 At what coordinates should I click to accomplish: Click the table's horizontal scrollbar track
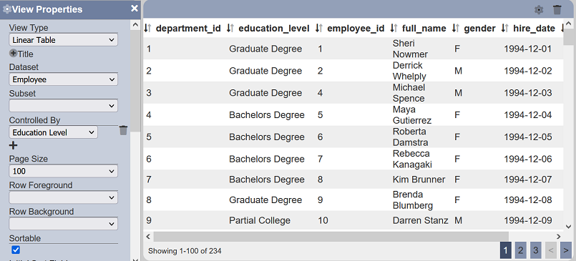coord(352,237)
